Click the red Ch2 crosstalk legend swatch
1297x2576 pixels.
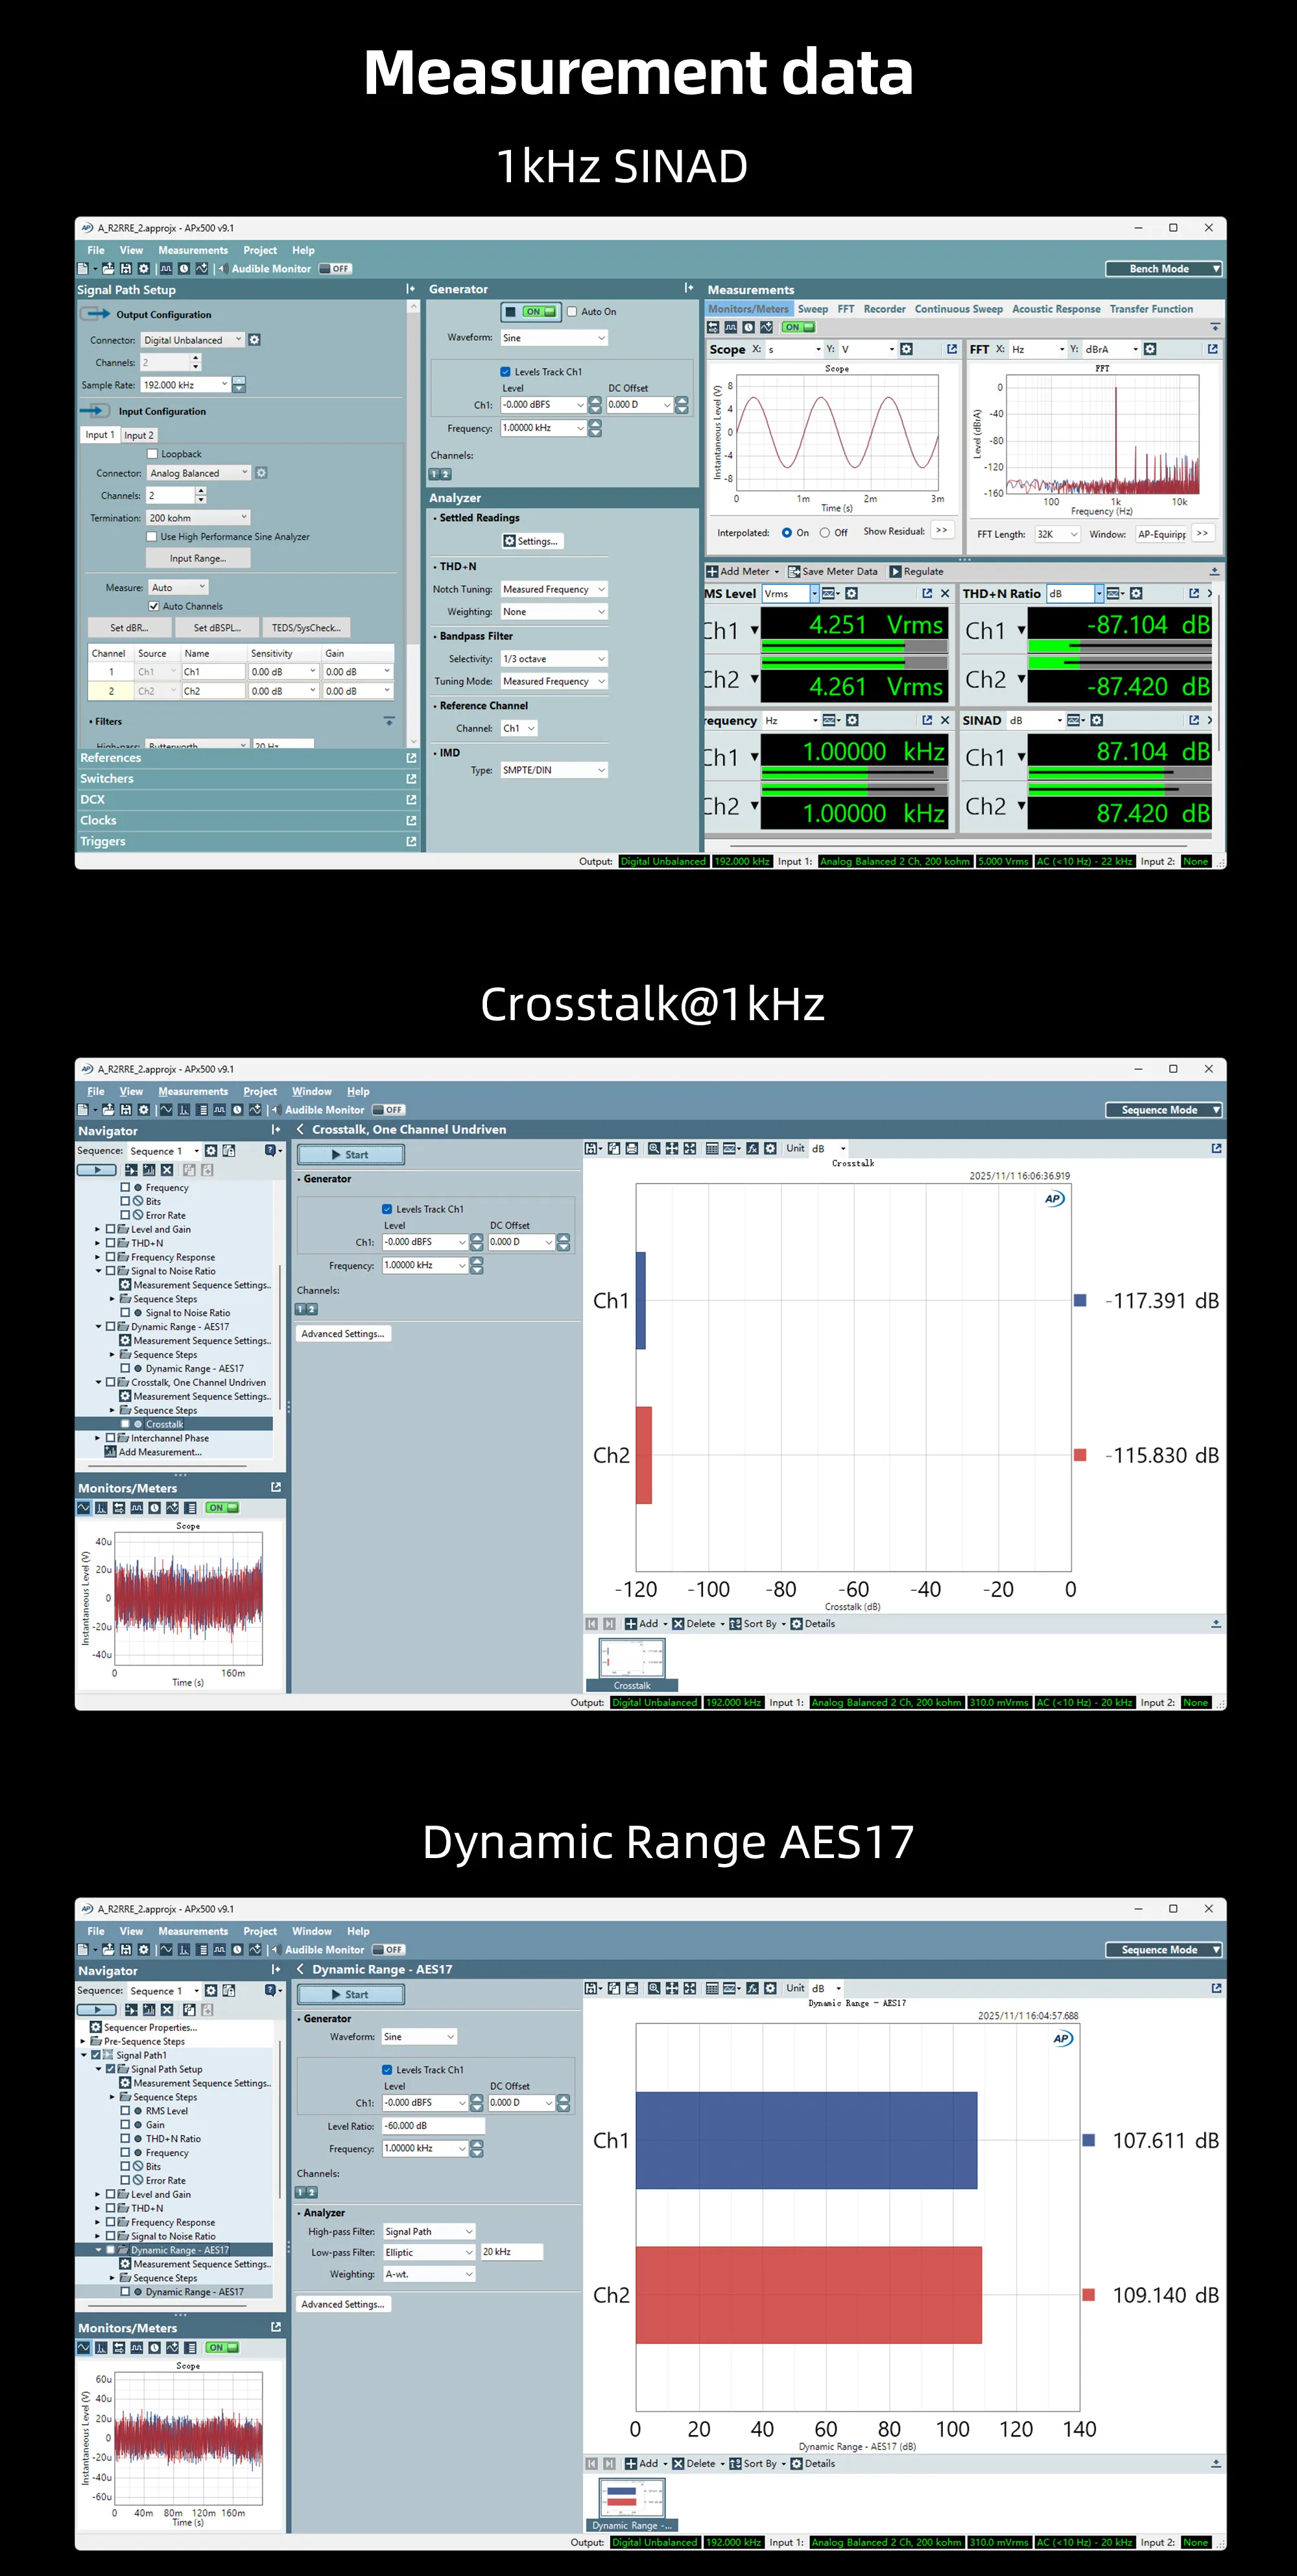(1080, 1455)
